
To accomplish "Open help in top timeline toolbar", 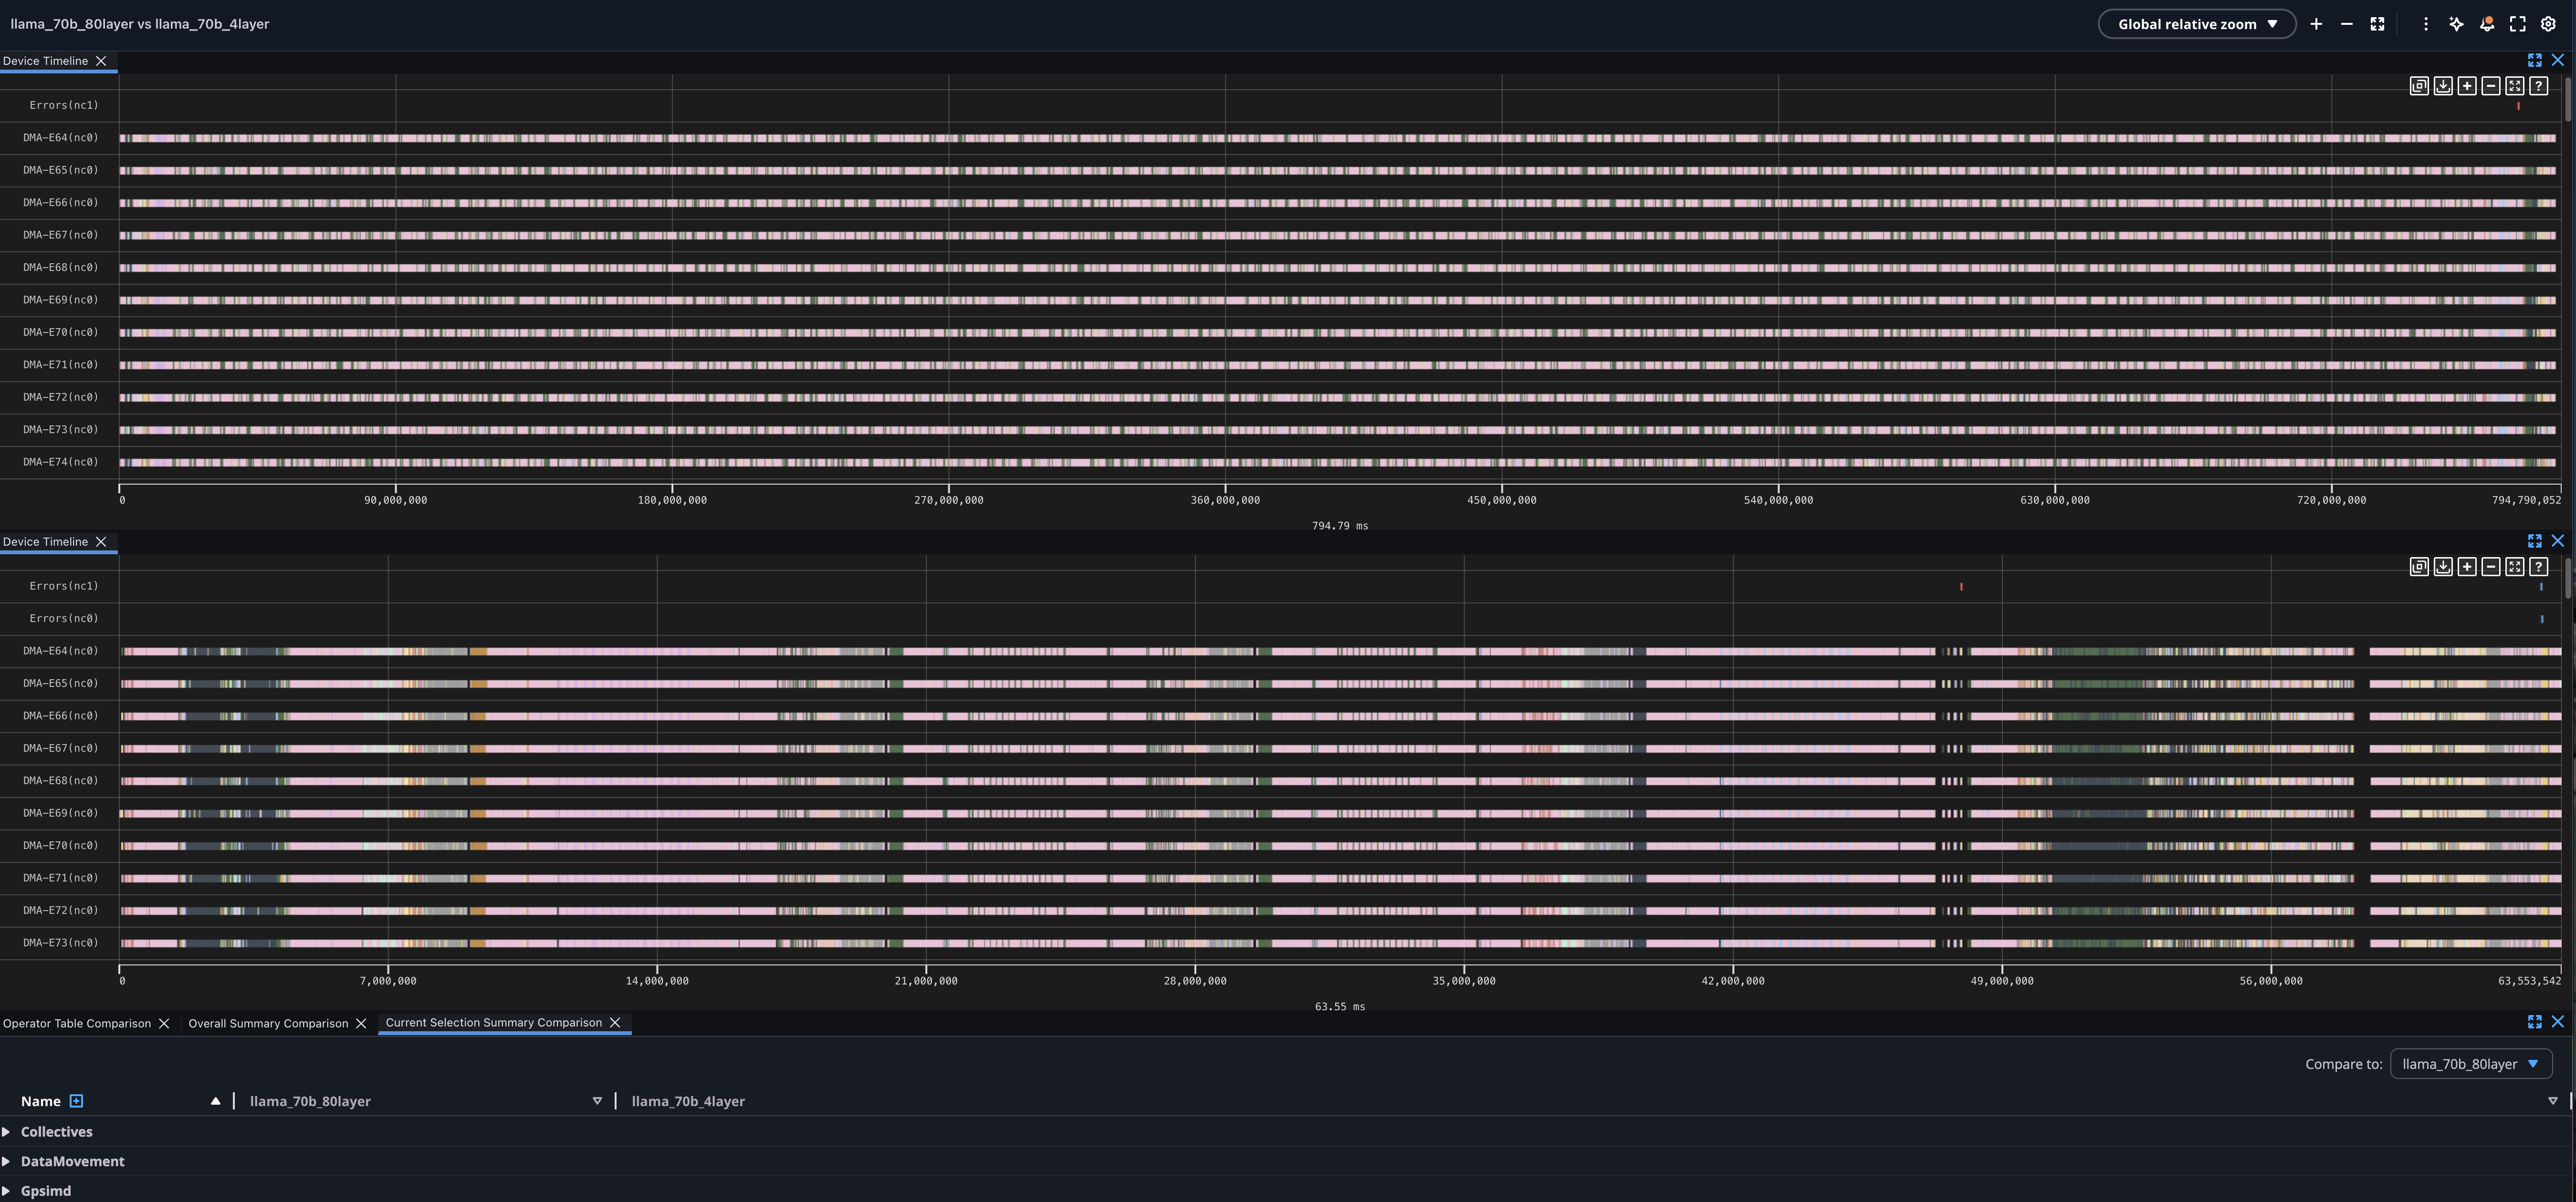I will (x=2539, y=86).
